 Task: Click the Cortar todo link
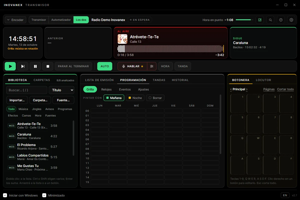coord(285,89)
